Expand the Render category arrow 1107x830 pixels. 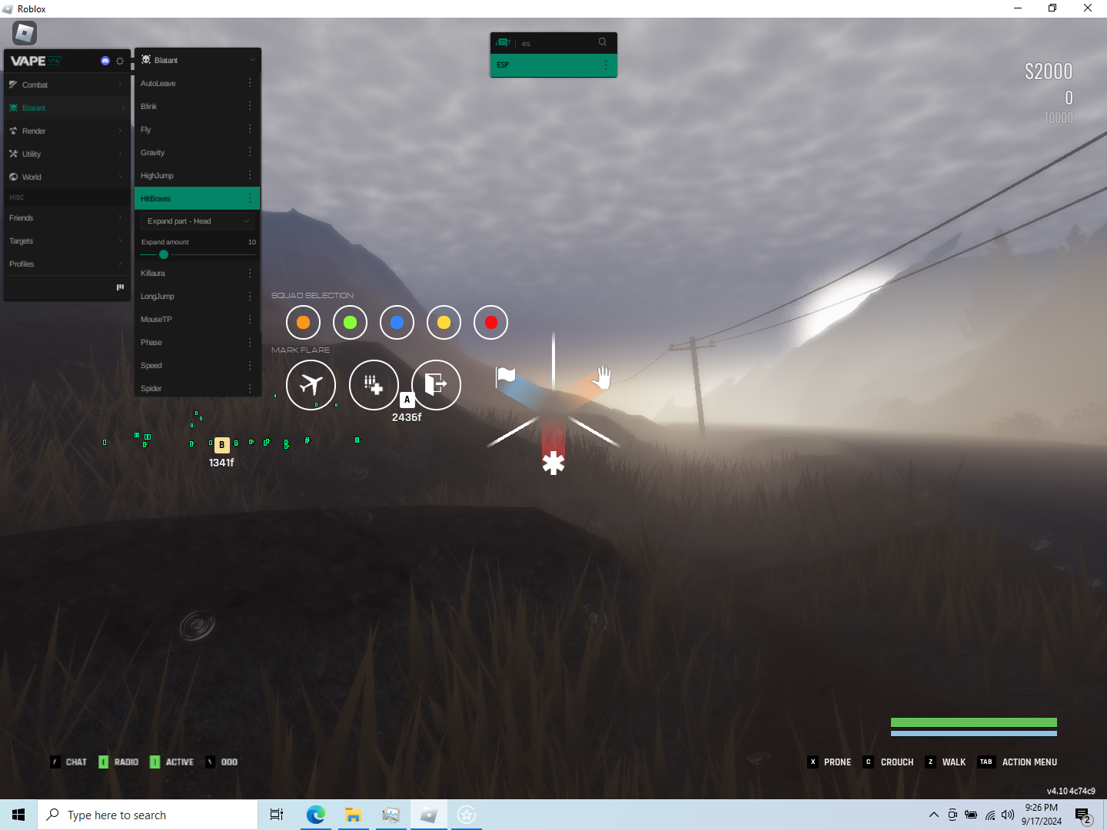(121, 131)
